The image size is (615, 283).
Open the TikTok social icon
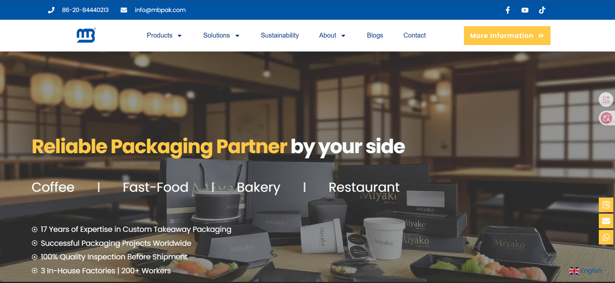(x=542, y=10)
